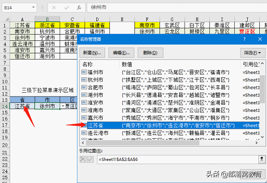Click the range icon beside 合肥市

click(x=84, y=87)
